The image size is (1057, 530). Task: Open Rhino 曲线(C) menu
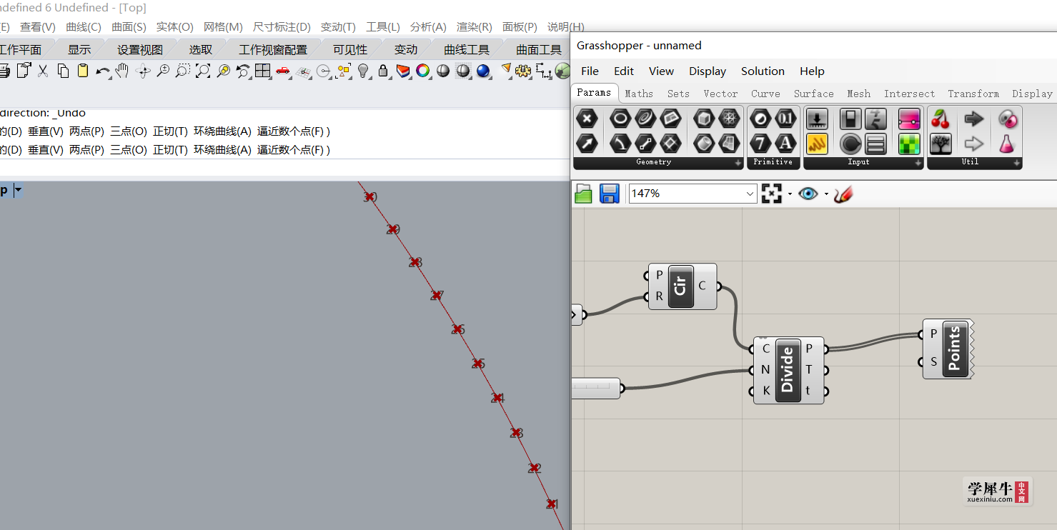coord(84,26)
